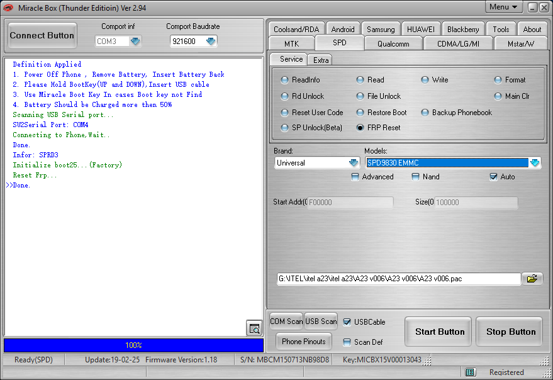
Task: Switch to the Qualcomm tab
Action: click(393, 44)
